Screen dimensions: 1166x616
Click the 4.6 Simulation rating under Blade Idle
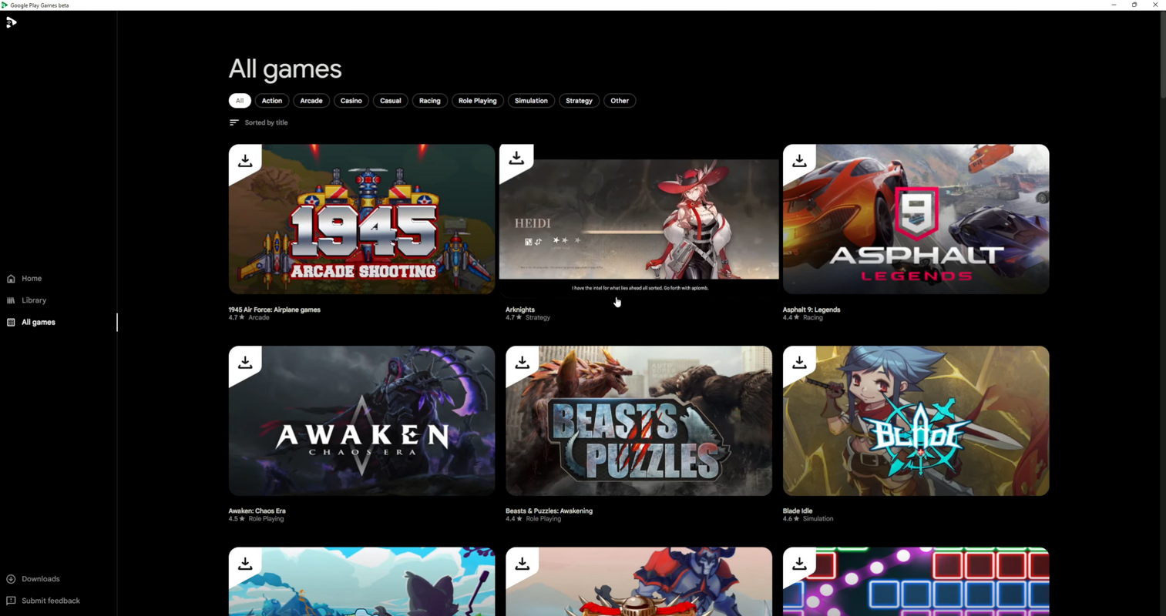(808, 519)
